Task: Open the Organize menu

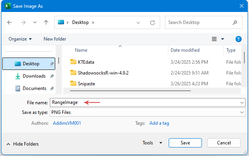Action: coord(20,39)
